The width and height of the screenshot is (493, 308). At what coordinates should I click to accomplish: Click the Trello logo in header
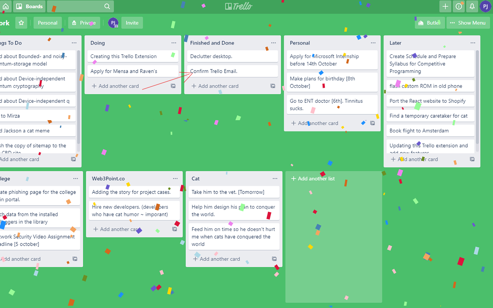coord(239,6)
